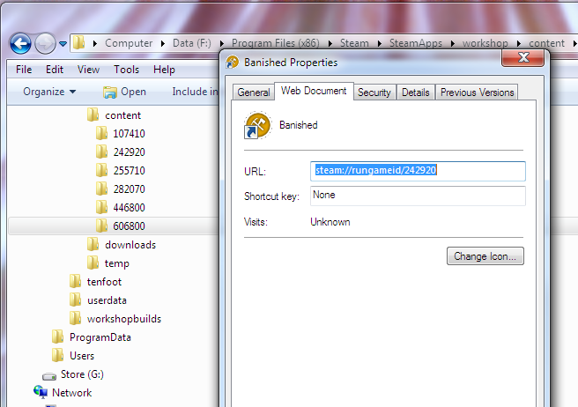
Task: Switch to the Previous Versions tab
Action: [477, 92]
